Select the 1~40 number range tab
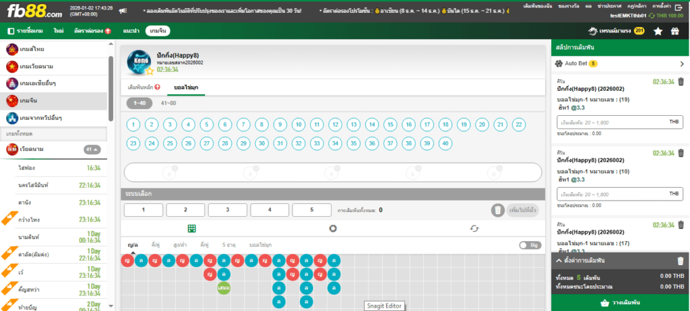Screen dimensions: 690x311 click(139, 104)
